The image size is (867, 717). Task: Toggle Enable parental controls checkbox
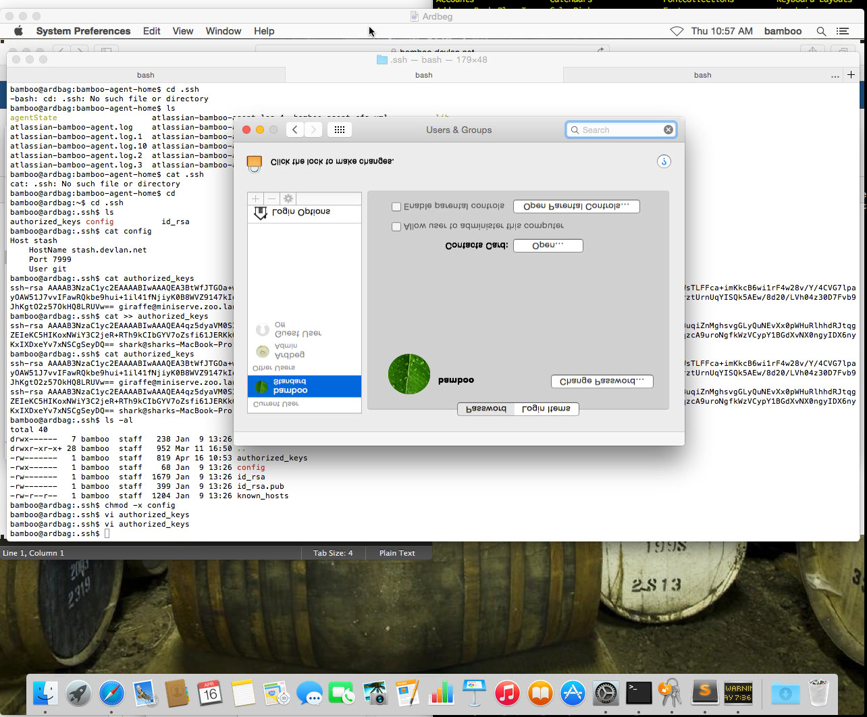click(396, 207)
